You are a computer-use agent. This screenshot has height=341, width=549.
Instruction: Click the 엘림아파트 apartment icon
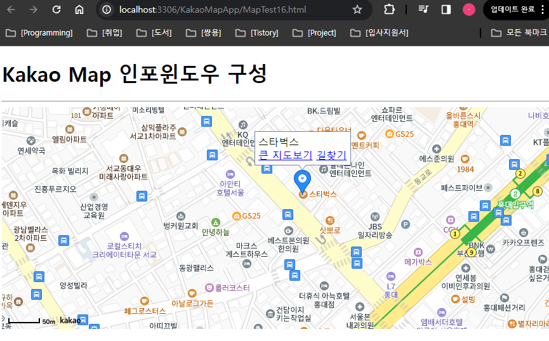[x=70, y=129]
